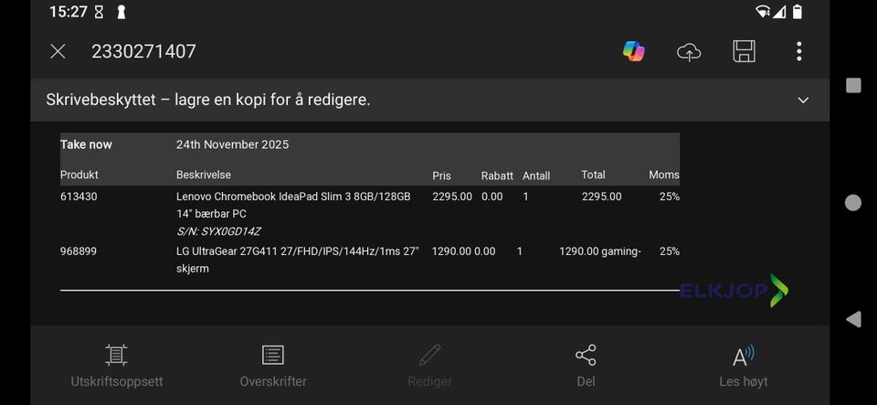Screen dimensions: 877x405
Task: Select the Lenovo Chromebook IdeaPad description
Action: click(293, 206)
